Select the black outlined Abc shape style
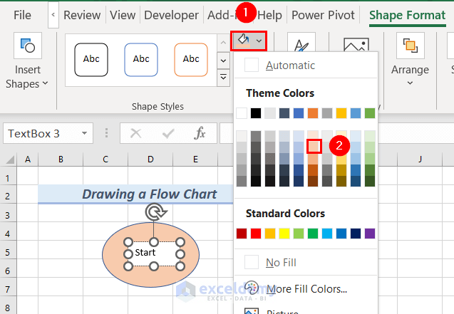 click(91, 59)
